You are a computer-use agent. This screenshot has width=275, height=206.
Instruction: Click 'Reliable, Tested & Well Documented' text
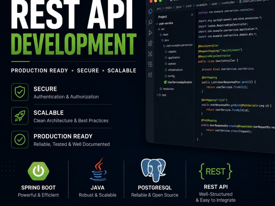coord(71,144)
